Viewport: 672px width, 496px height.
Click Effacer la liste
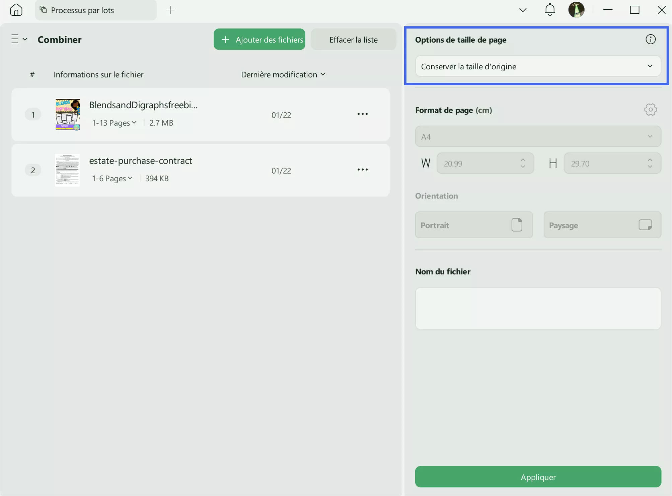[x=353, y=39]
